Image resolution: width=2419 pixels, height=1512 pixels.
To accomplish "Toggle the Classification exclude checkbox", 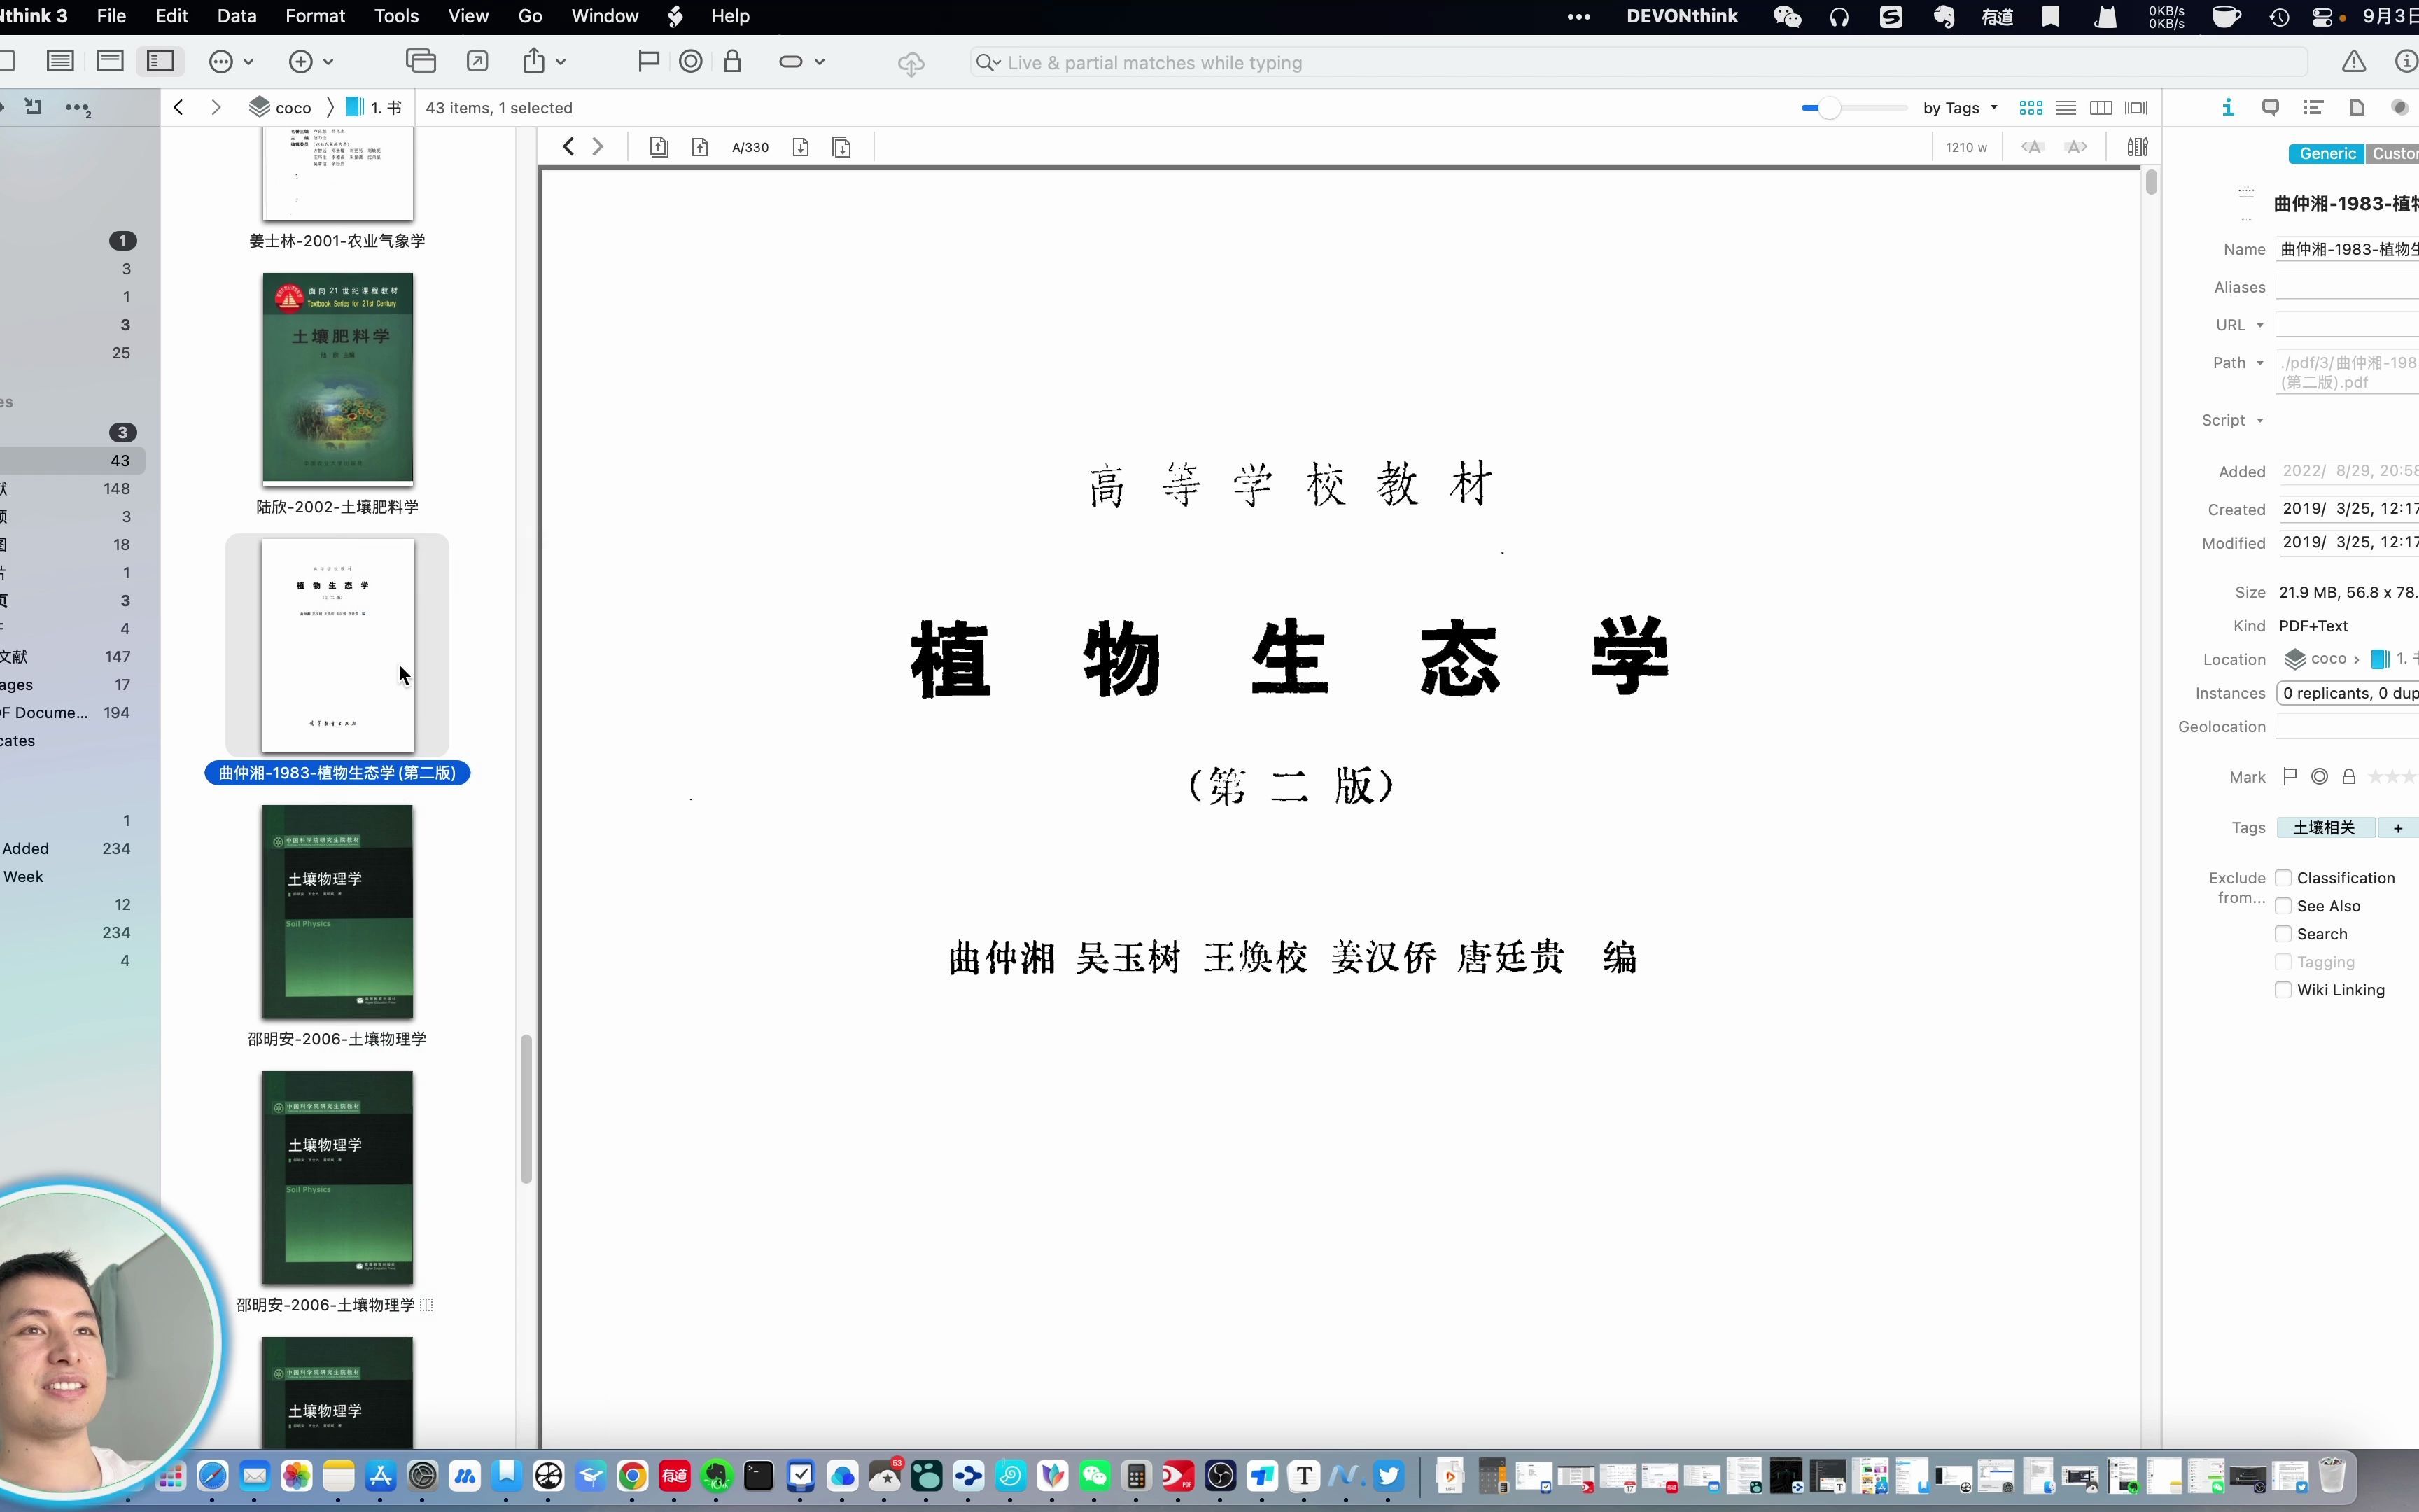I will (x=2283, y=878).
